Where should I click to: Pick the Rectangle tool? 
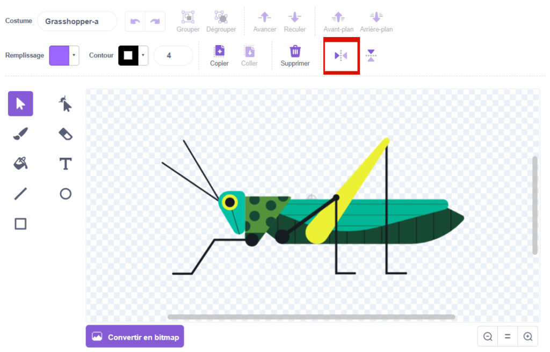coord(20,224)
